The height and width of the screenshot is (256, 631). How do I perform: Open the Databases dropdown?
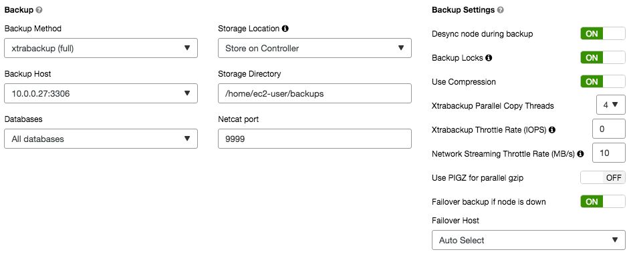point(101,139)
